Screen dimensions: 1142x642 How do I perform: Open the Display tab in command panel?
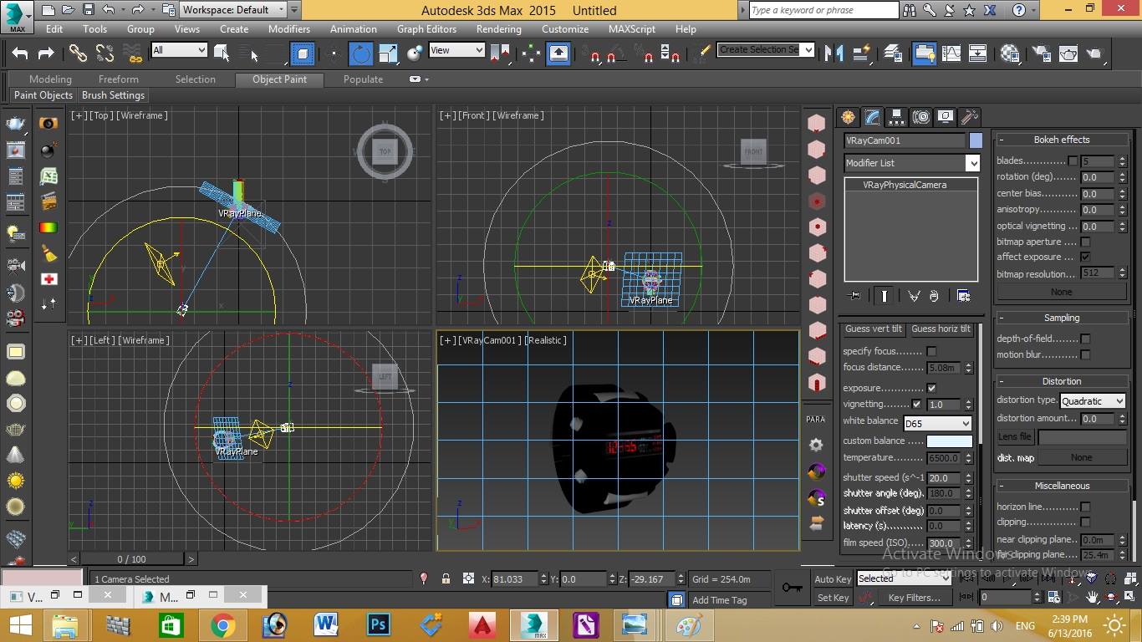pos(945,117)
